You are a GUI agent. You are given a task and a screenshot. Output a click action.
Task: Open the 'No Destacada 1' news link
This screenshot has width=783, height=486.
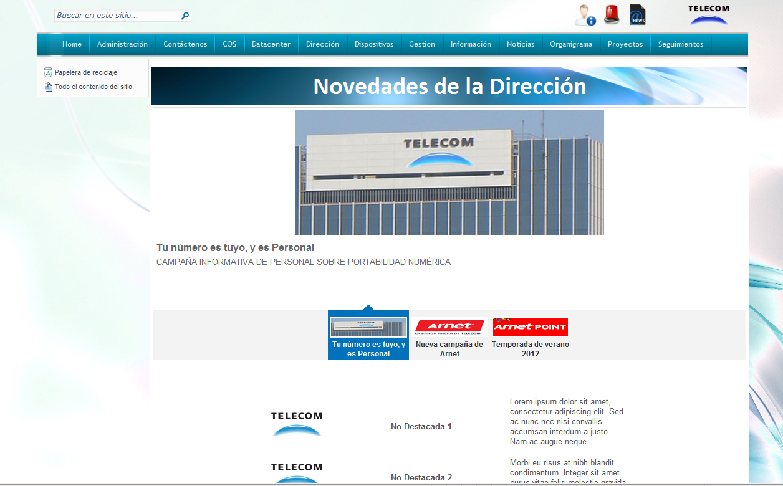click(421, 427)
